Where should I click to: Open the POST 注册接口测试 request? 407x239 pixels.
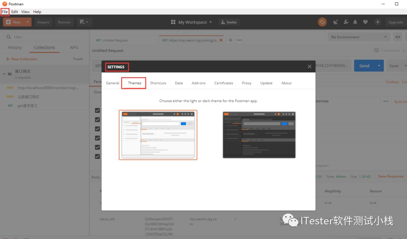44,97
